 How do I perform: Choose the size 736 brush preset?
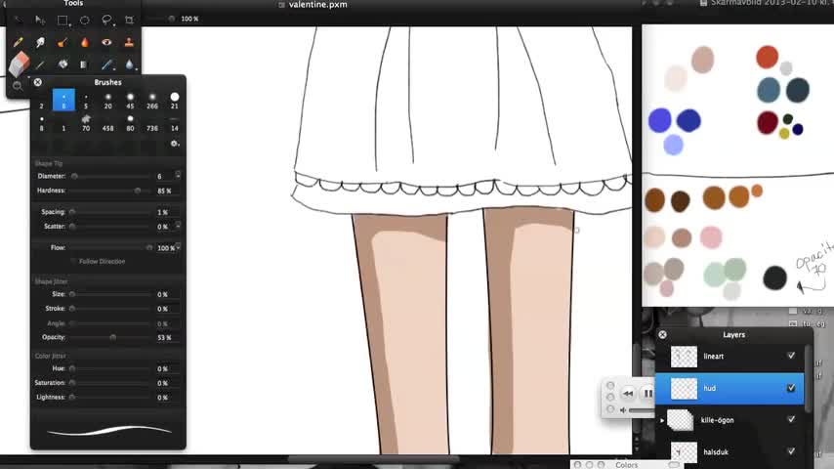coord(152,122)
